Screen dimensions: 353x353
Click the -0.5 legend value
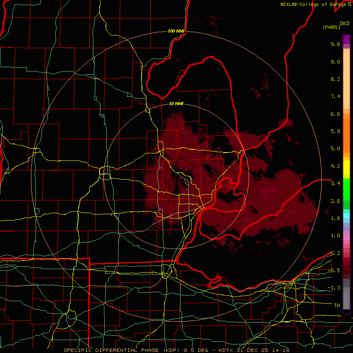(x=334, y=271)
